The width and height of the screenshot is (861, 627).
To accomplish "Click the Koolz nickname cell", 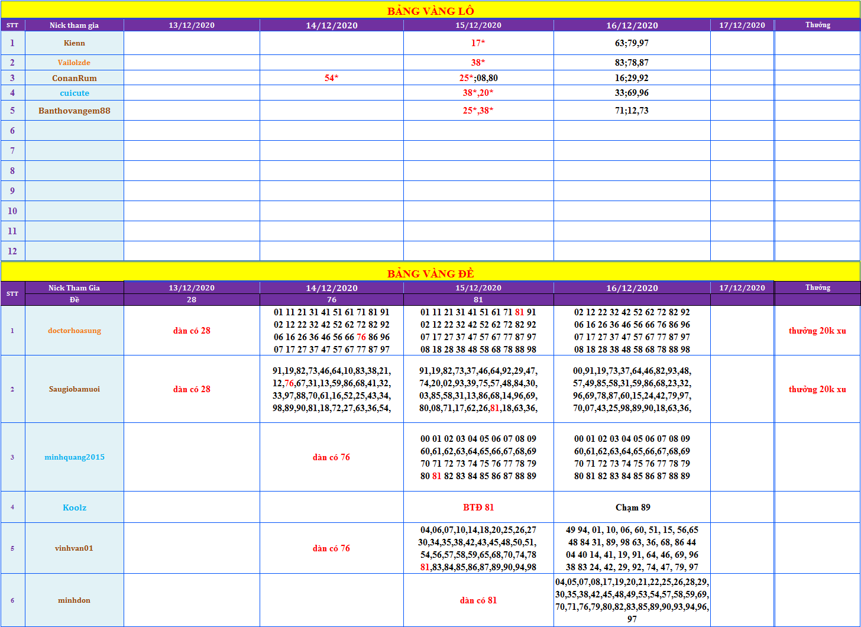I will click(x=75, y=508).
